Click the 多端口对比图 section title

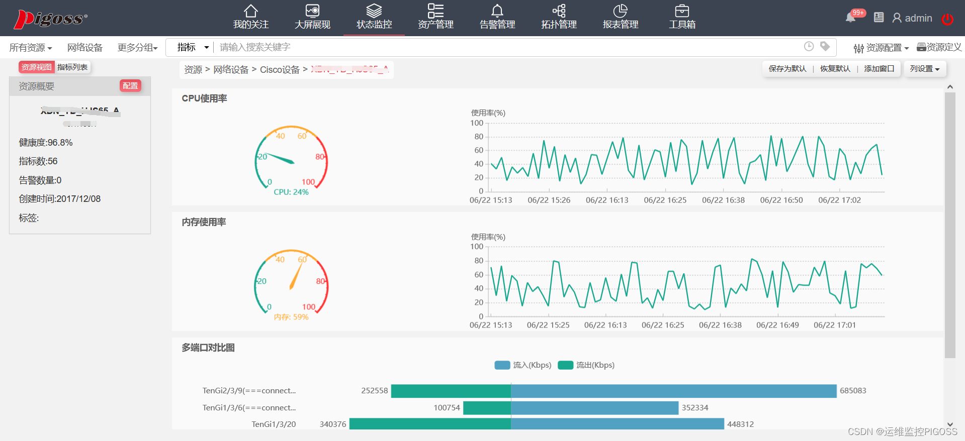click(x=208, y=348)
